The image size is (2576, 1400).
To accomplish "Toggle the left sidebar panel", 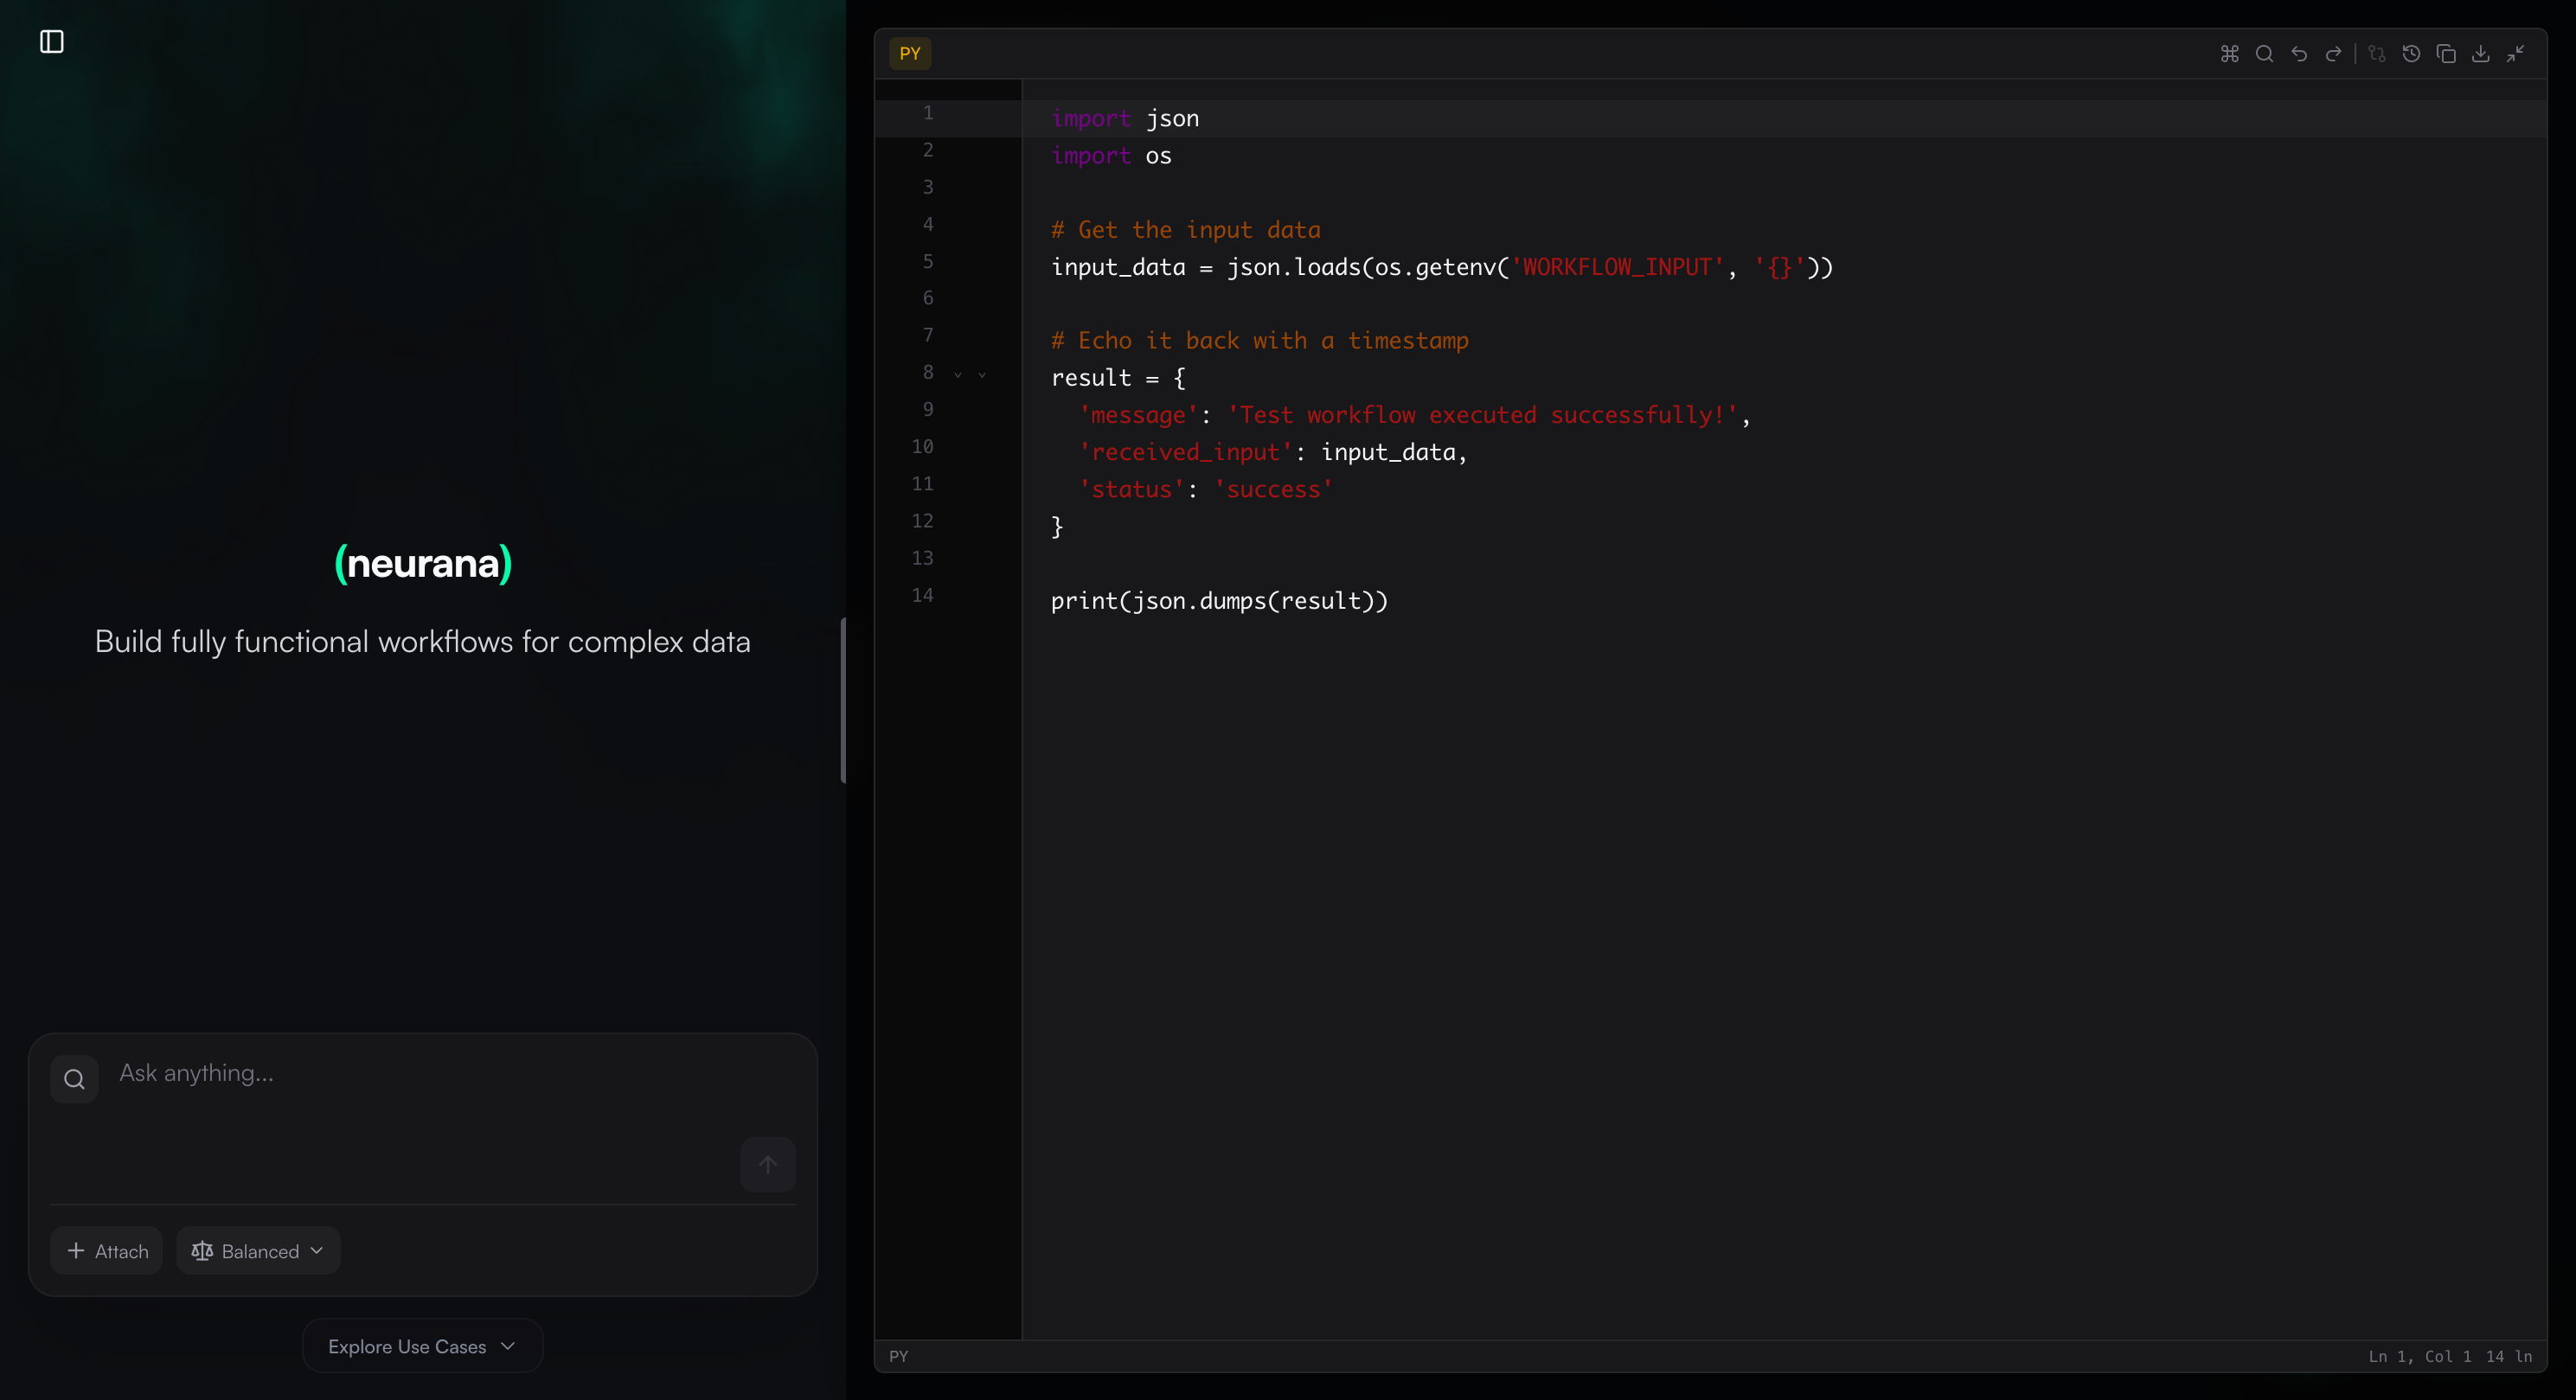I will click(x=52, y=41).
